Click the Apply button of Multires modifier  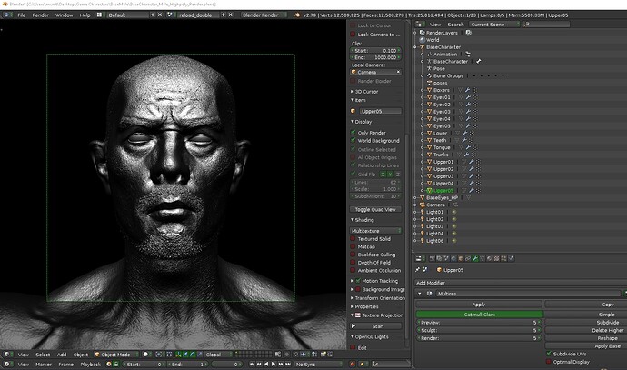click(x=479, y=305)
